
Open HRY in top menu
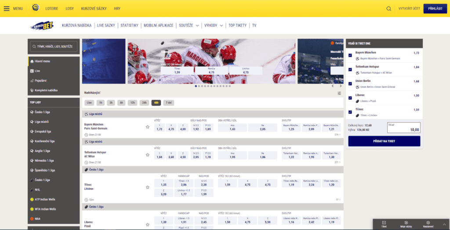(117, 9)
